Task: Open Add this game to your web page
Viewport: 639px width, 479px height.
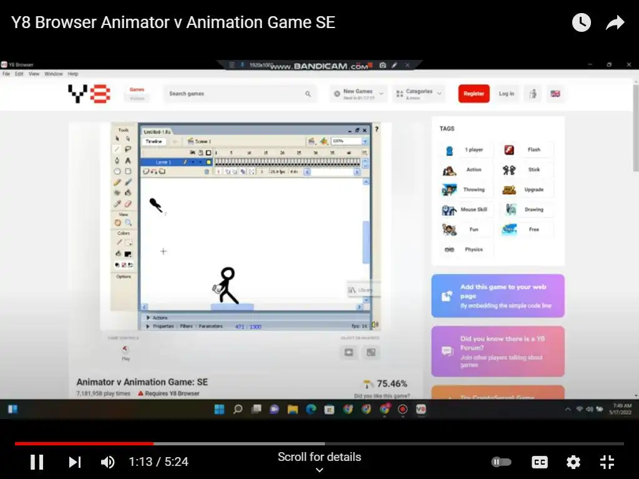Action: (x=497, y=296)
